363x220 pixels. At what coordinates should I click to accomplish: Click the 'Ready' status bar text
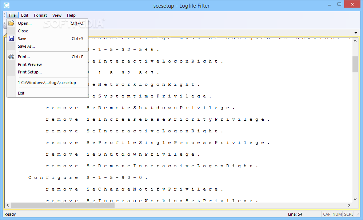[10, 214]
